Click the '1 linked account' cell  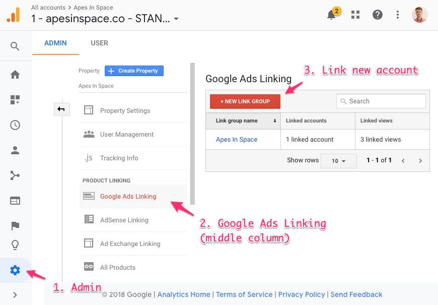[x=318, y=139]
